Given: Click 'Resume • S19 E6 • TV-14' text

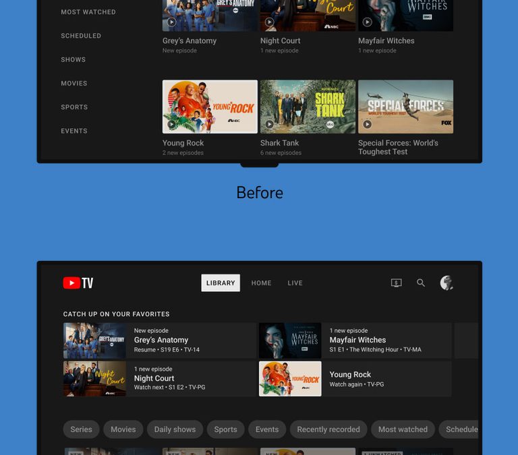Looking at the screenshot, I should coord(167,350).
